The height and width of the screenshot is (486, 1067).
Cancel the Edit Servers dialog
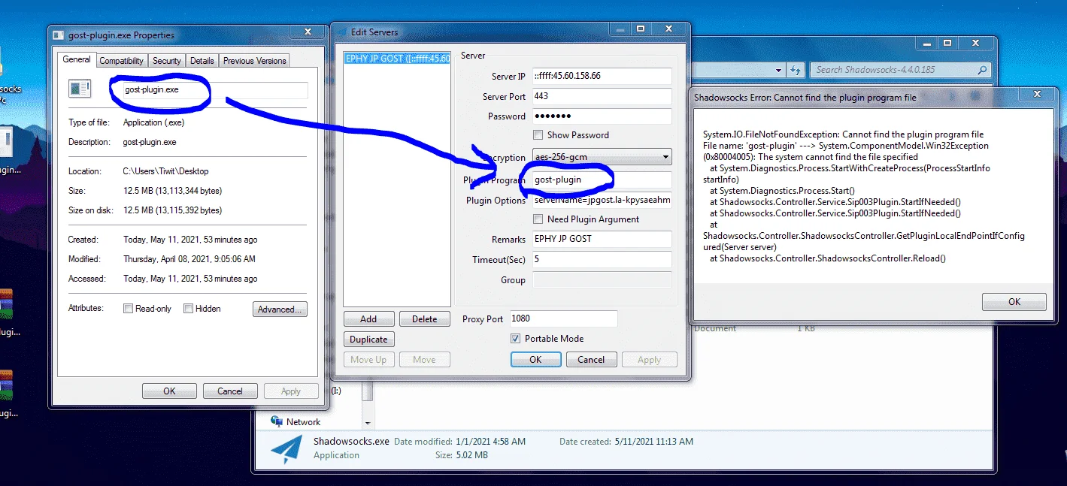[x=591, y=360]
